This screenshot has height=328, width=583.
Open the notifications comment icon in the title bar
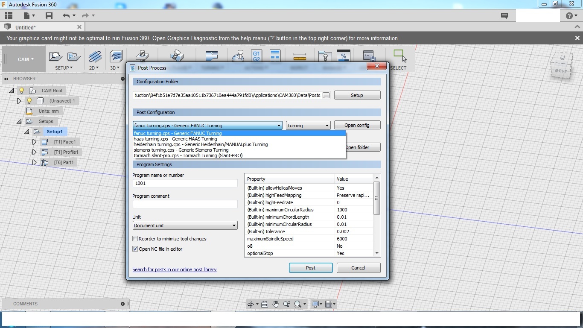pos(504,16)
